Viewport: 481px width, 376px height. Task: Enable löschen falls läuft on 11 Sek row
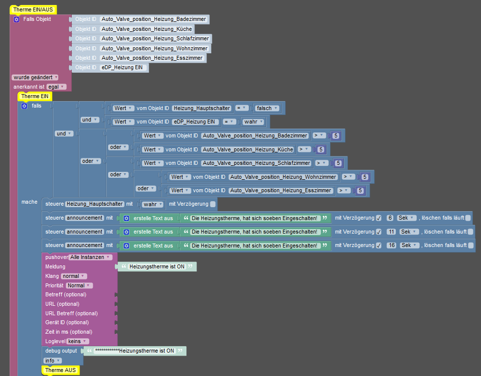click(x=471, y=232)
